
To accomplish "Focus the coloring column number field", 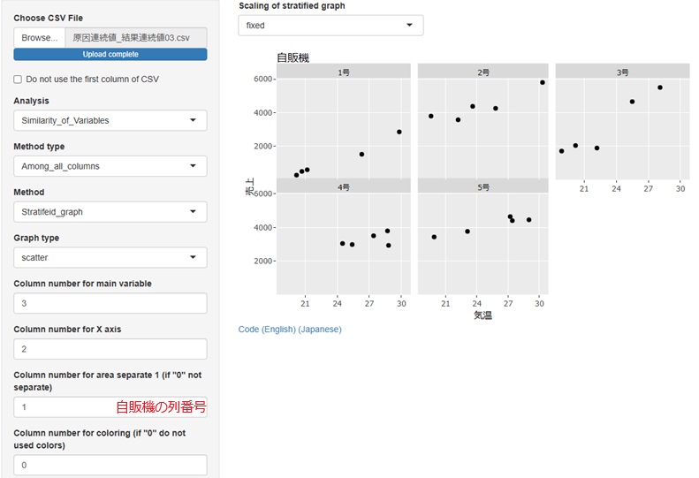I will pos(110,465).
